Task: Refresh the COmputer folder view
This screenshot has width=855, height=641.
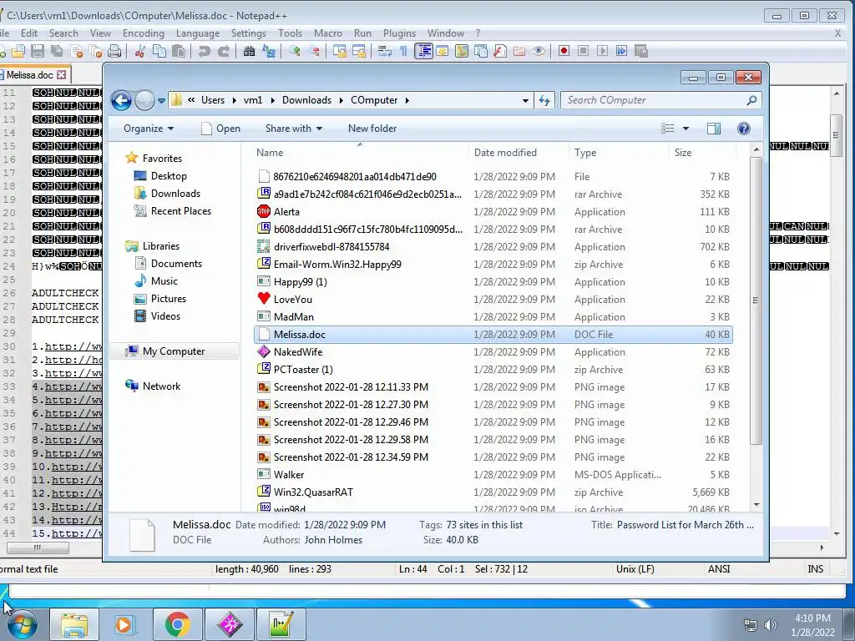Action: tap(544, 101)
